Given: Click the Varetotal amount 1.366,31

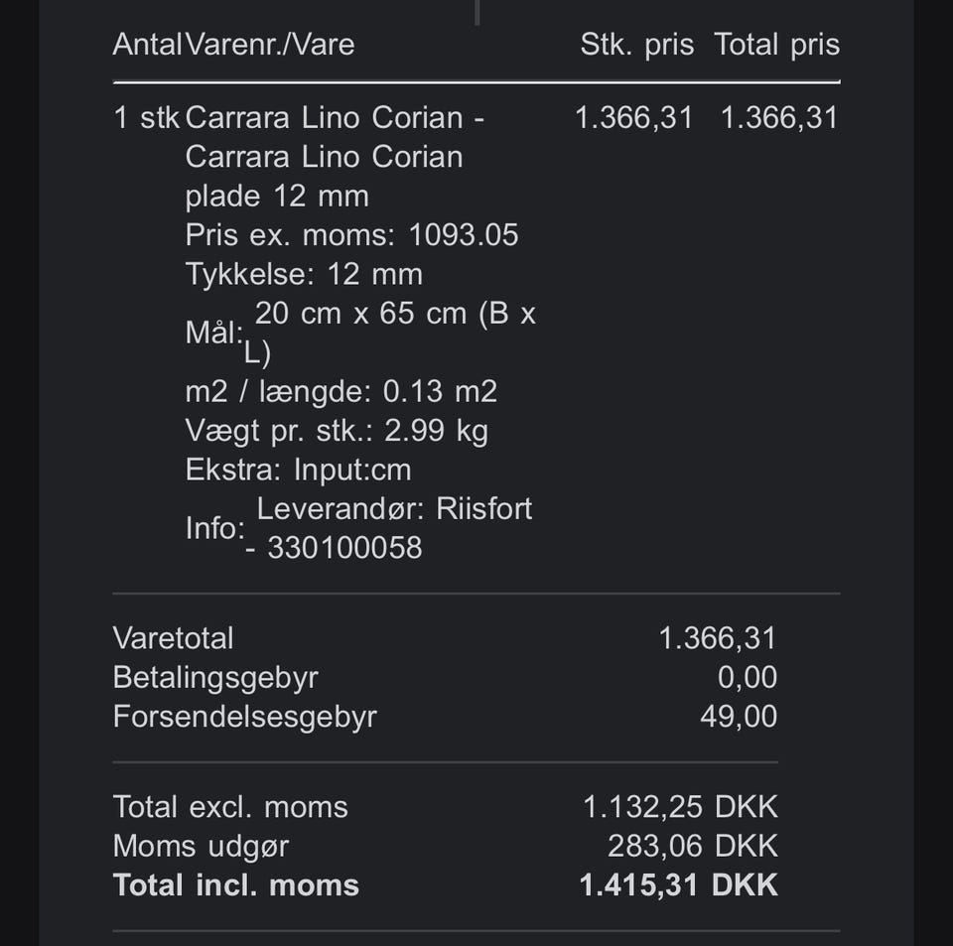Looking at the screenshot, I should (717, 638).
